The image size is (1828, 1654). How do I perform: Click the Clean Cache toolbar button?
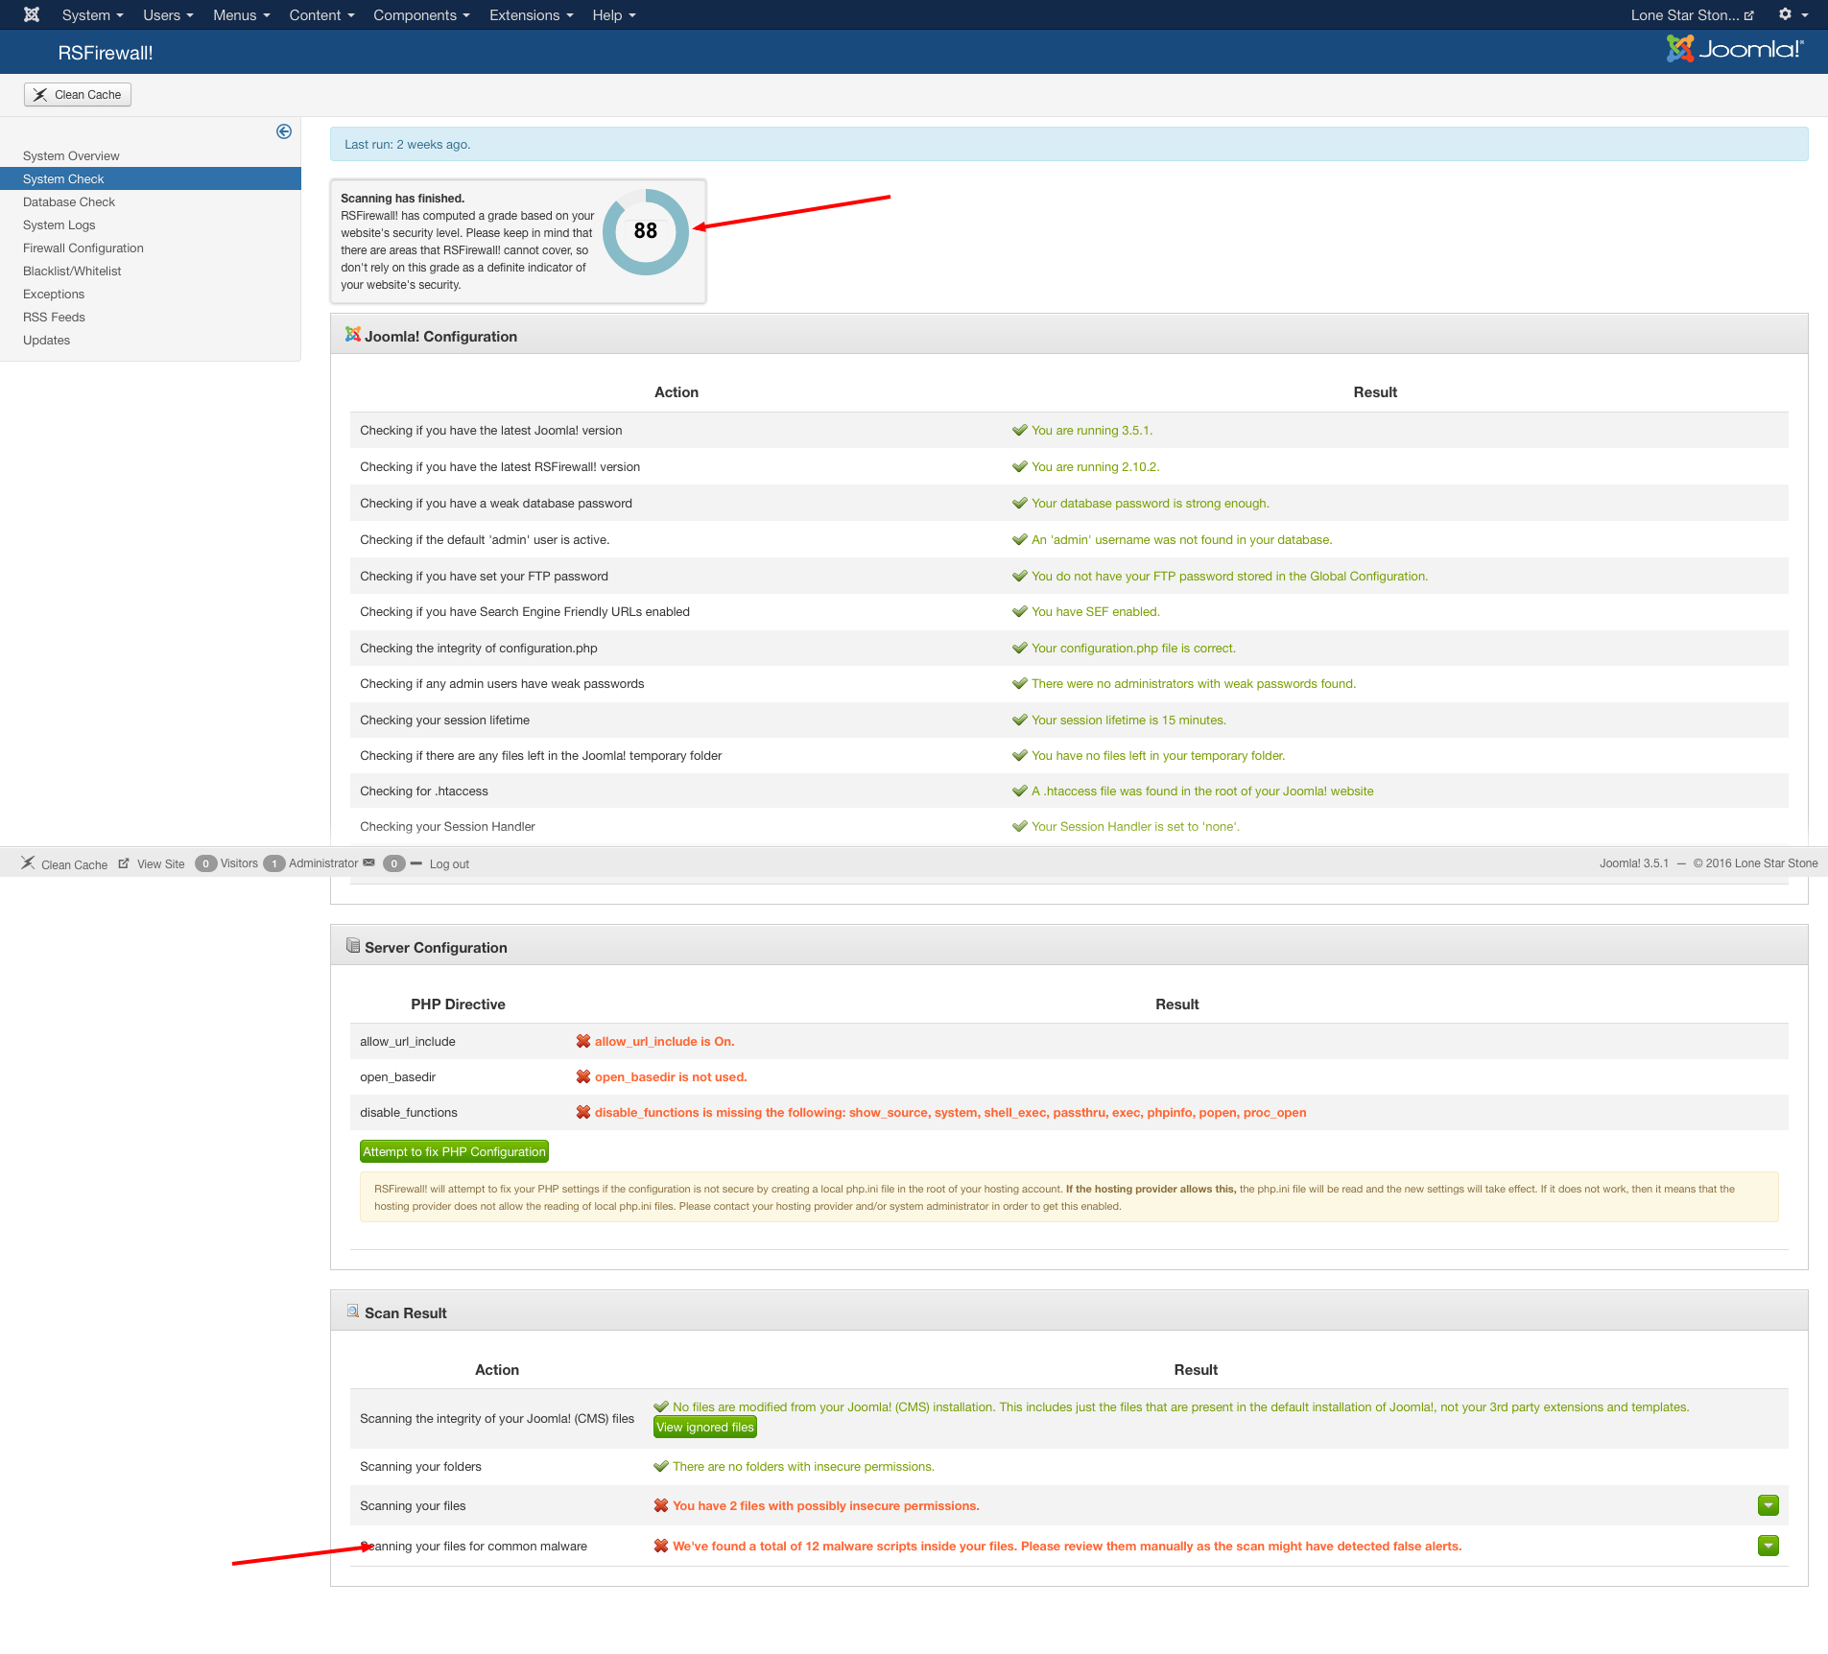(x=78, y=94)
